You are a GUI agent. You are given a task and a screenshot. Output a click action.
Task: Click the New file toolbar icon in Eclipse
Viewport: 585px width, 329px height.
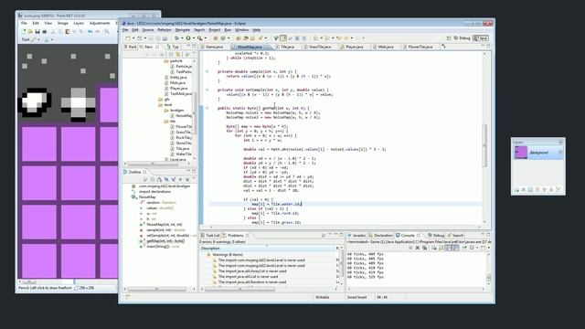[x=128, y=38]
